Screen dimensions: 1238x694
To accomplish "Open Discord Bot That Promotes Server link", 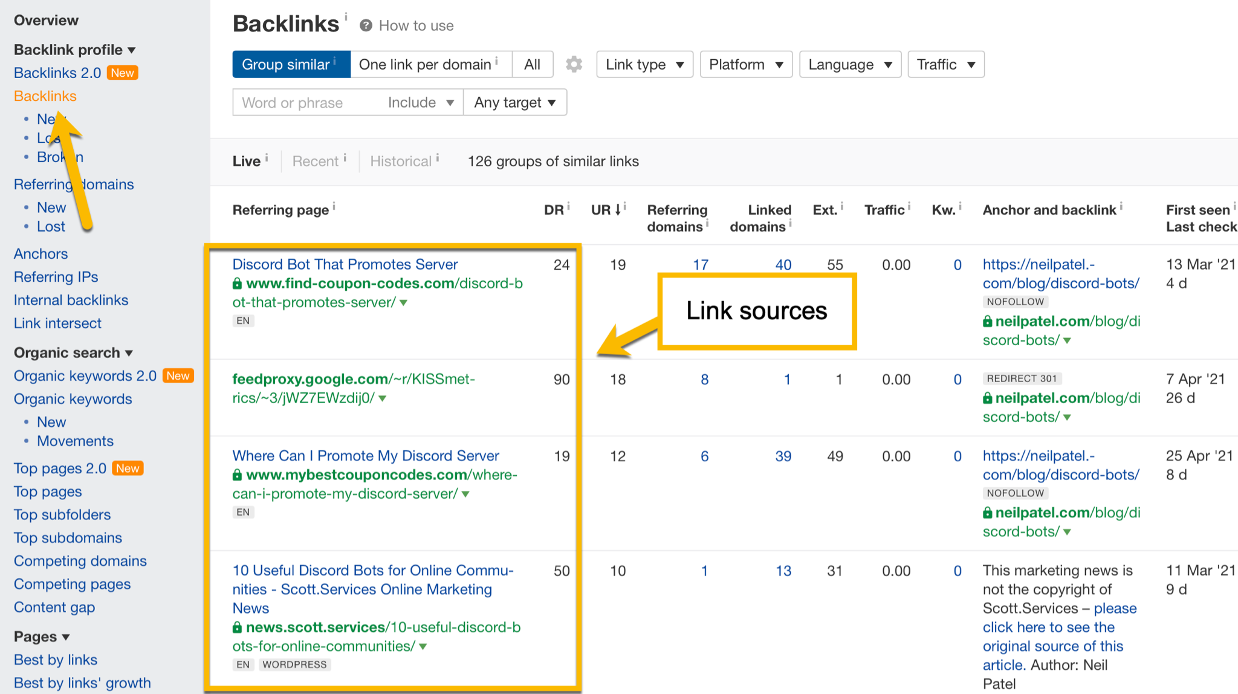I will (x=345, y=264).
